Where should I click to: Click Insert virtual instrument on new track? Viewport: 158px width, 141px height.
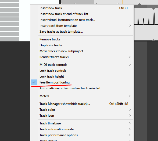[82, 20]
